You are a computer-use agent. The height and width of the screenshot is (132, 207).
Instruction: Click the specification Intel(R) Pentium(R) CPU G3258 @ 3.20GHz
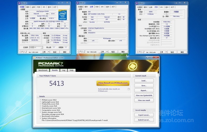point(49,21)
